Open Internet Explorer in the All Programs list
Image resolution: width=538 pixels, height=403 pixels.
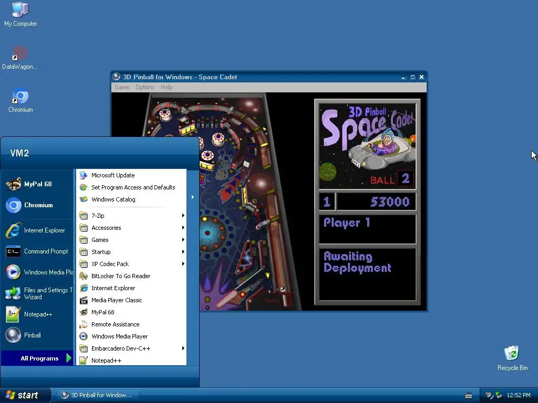(x=131, y=288)
